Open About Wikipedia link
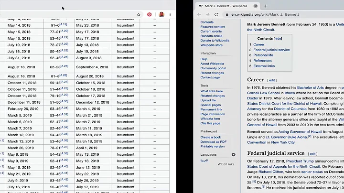The image size is (344, 193). 212,64
